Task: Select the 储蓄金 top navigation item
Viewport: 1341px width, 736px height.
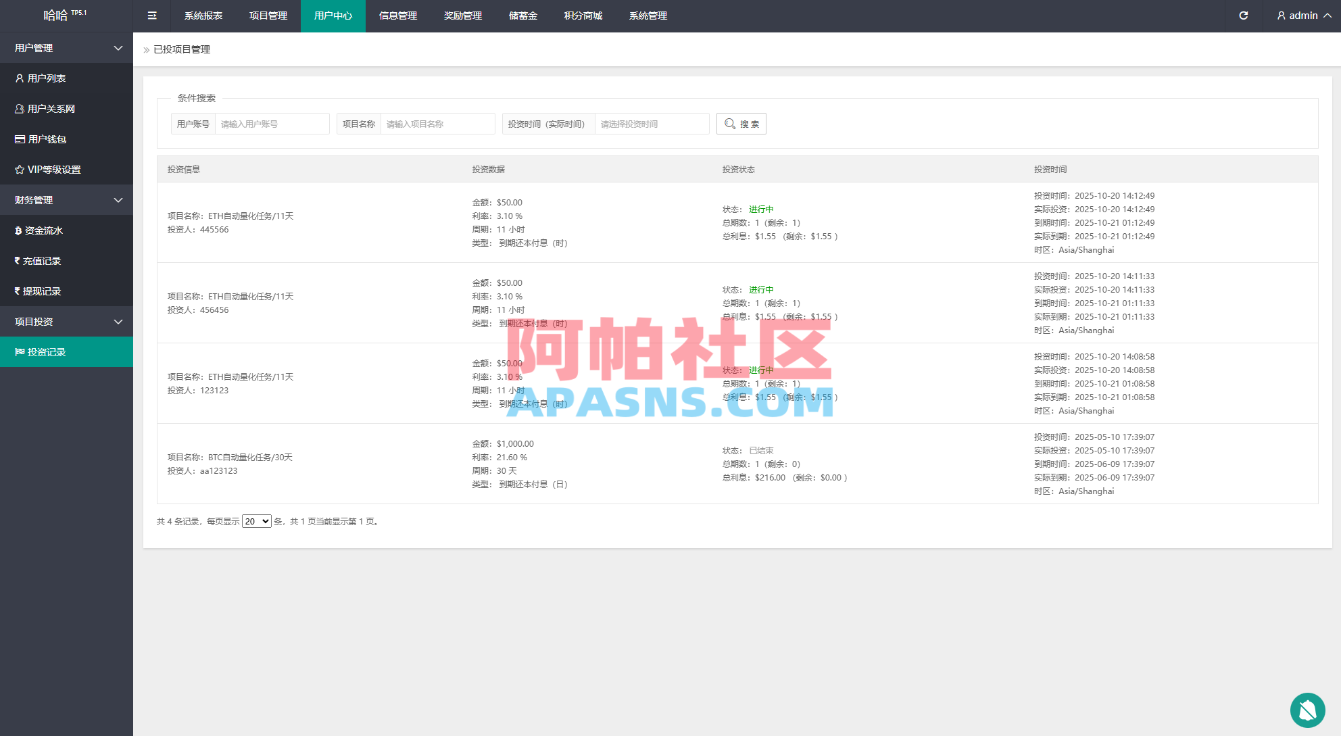Action: (522, 16)
